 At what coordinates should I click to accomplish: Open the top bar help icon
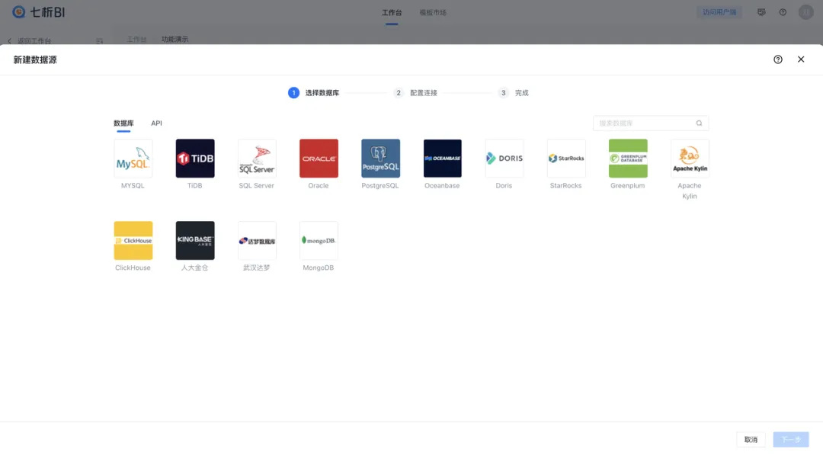783,12
